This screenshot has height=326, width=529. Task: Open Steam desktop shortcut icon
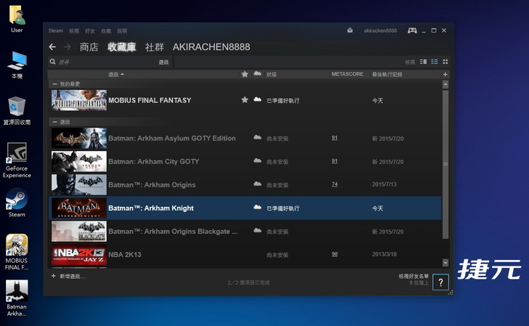(17, 201)
